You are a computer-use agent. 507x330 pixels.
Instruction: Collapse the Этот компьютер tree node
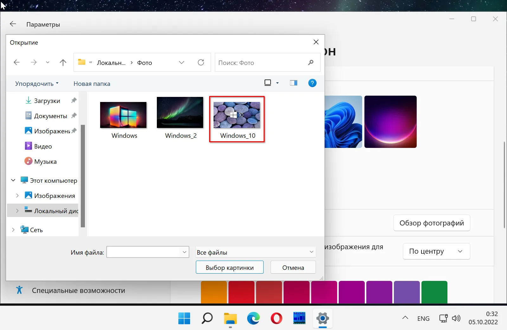(x=13, y=181)
